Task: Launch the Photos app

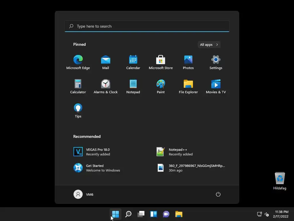Action: point(188,62)
